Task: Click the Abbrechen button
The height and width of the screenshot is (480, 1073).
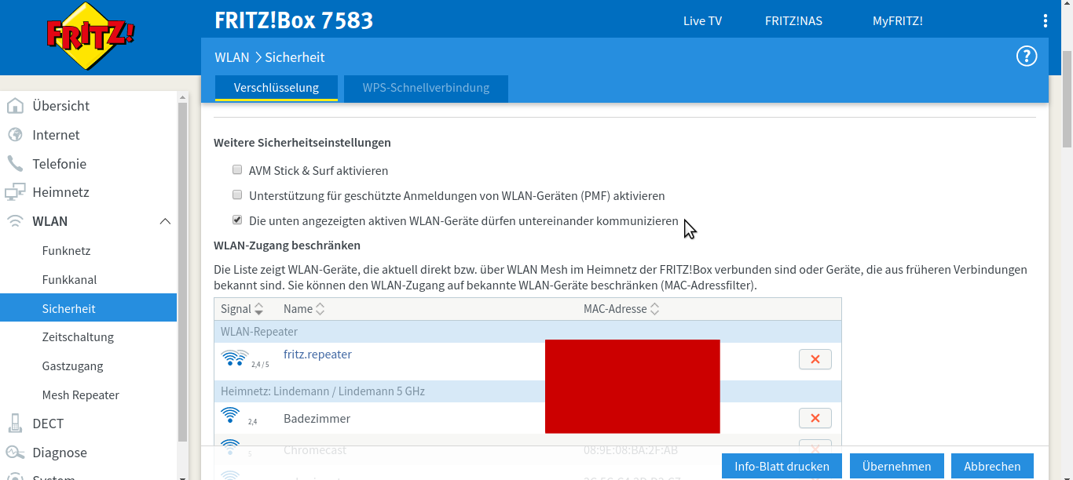Action: click(x=992, y=466)
